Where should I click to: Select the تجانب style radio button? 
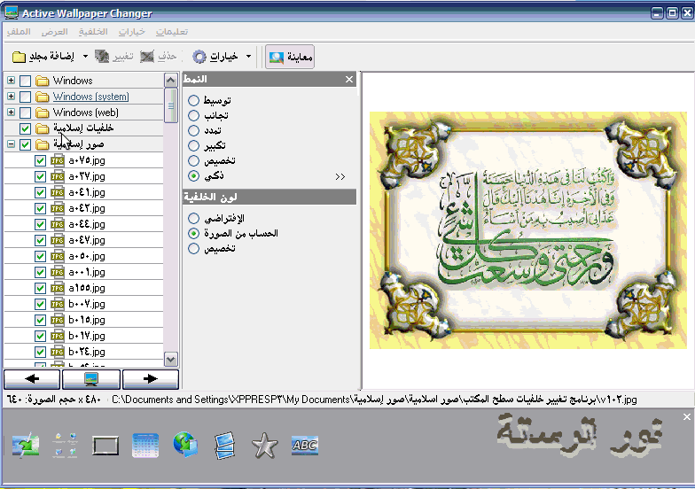point(193,115)
